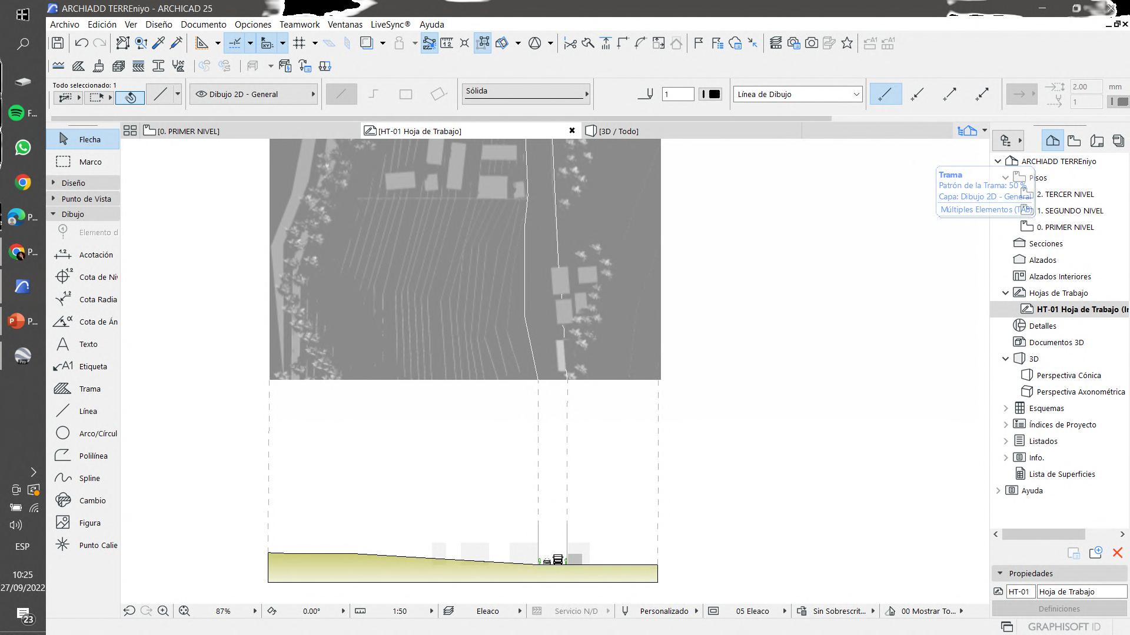
Task: Toggle layer eye on Dibujo 2D - General
Action: pyautogui.click(x=201, y=94)
